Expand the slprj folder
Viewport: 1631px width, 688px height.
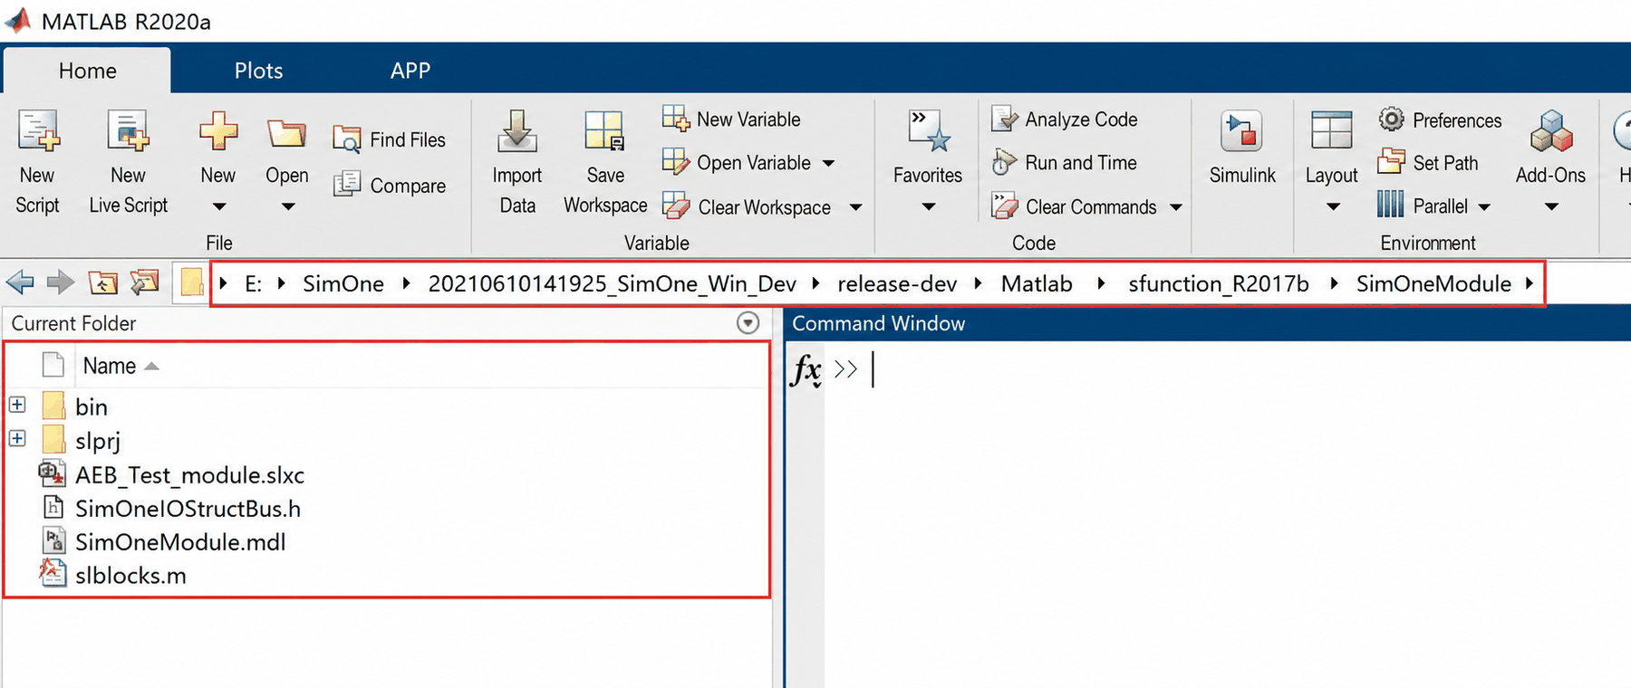pyautogui.click(x=17, y=438)
